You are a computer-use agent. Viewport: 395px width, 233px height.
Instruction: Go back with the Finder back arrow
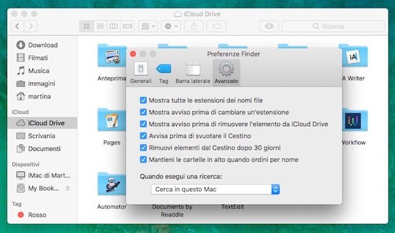coord(17,26)
